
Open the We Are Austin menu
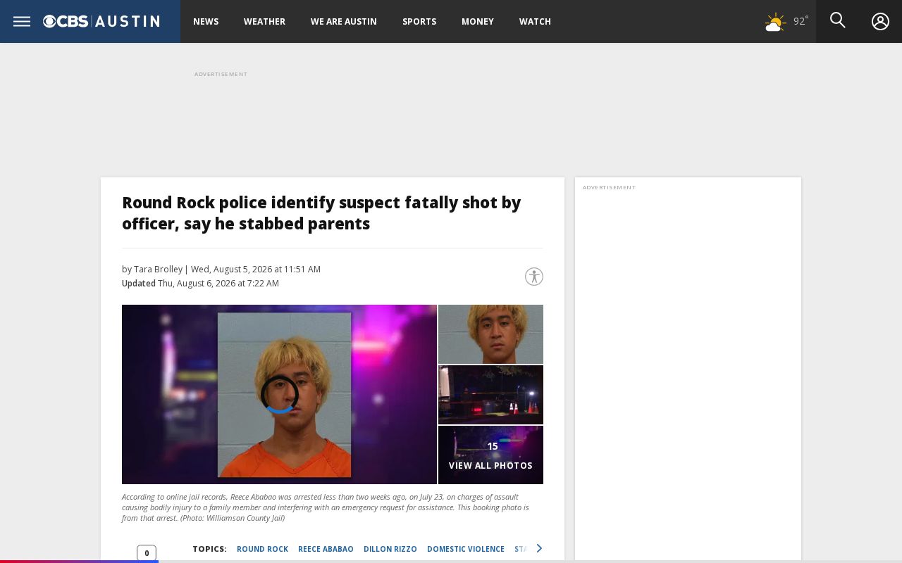pos(344,21)
